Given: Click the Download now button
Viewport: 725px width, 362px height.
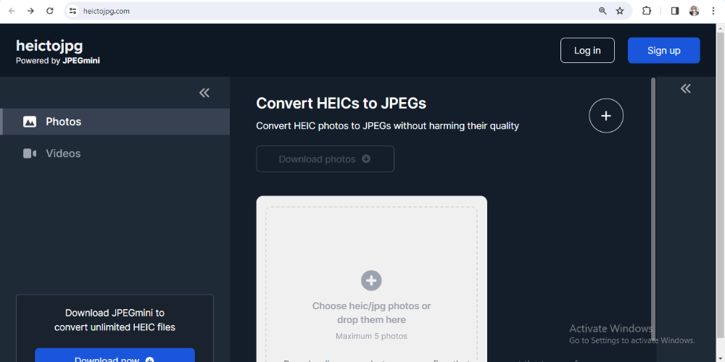Looking at the screenshot, I should click(115, 355).
